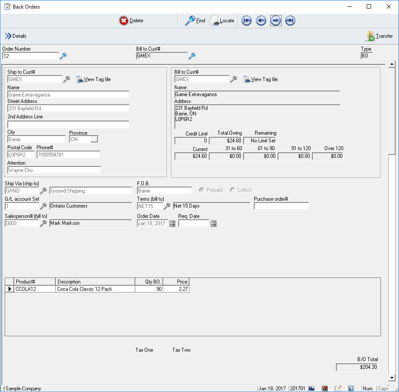This screenshot has width=399, height=392.
Task: Open Order Date calendar picker
Action: point(172,223)
